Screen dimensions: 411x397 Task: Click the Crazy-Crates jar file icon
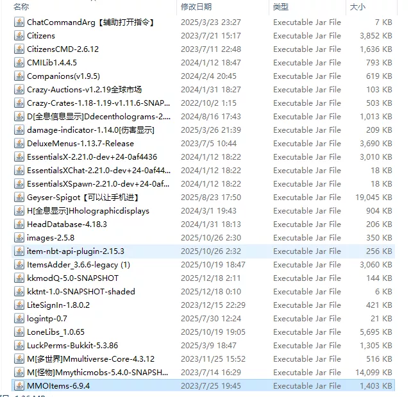click(19, 103)
